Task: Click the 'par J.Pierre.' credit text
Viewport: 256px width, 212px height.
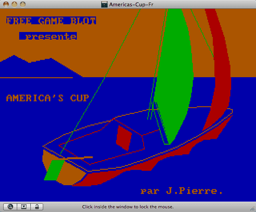Action: [182, 191]
